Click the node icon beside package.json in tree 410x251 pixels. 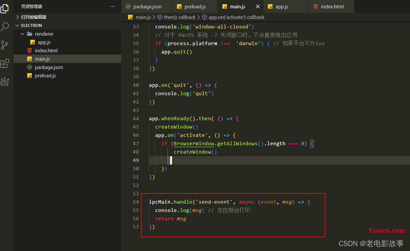click(x=30, y=67)
